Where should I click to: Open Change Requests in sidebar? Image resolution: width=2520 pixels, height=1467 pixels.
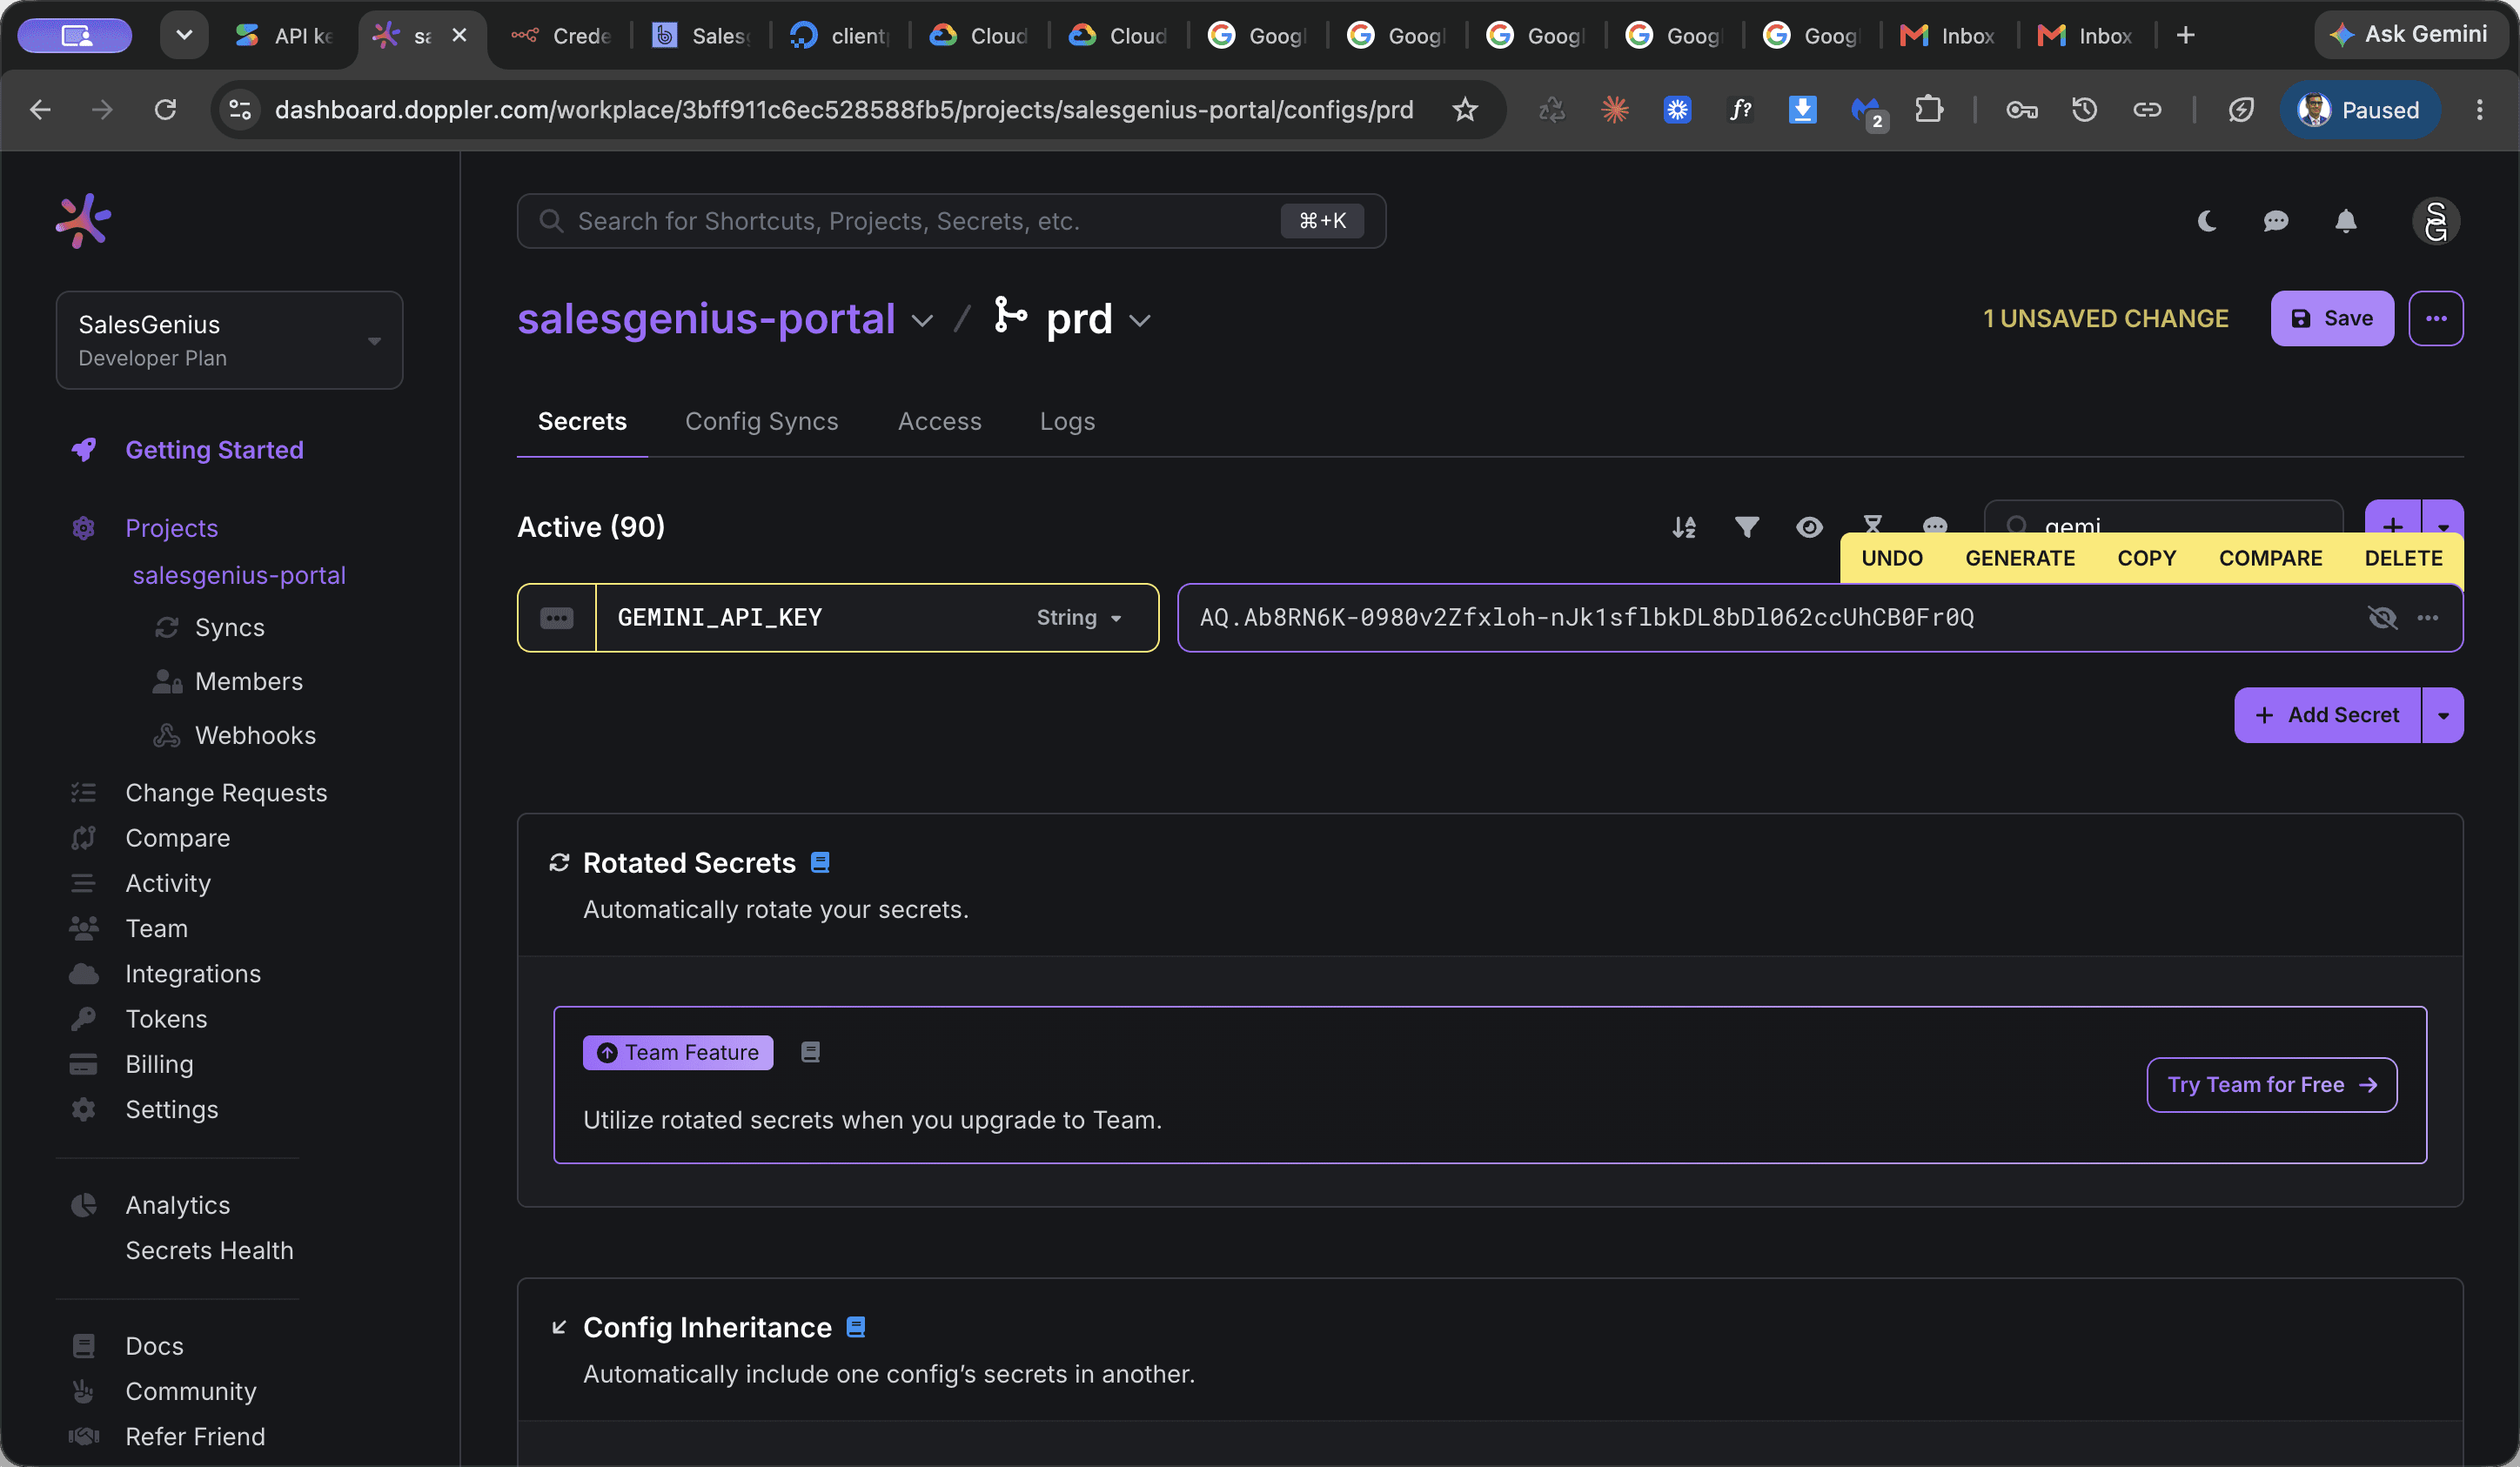pyautogui.click(x=226, y=793)
